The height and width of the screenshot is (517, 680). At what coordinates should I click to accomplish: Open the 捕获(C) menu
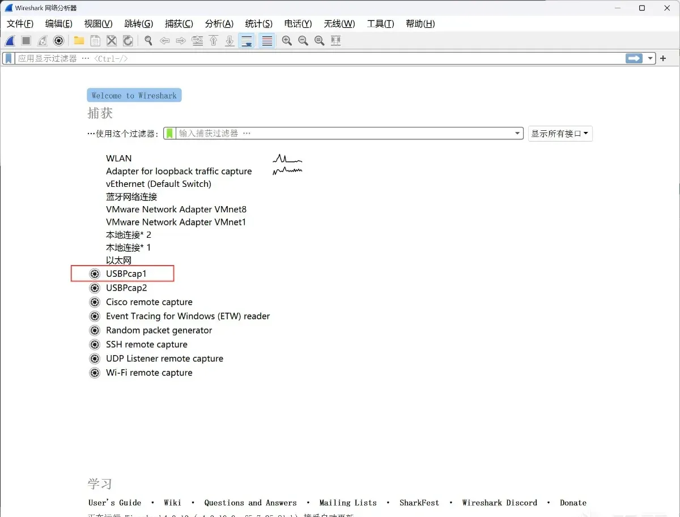click(179, 24)
